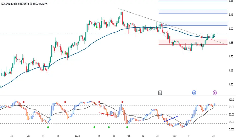Click the 1.63 price axis label
Image resolution: width=236 pixels, height=139 pixels.
coord(231,71)
